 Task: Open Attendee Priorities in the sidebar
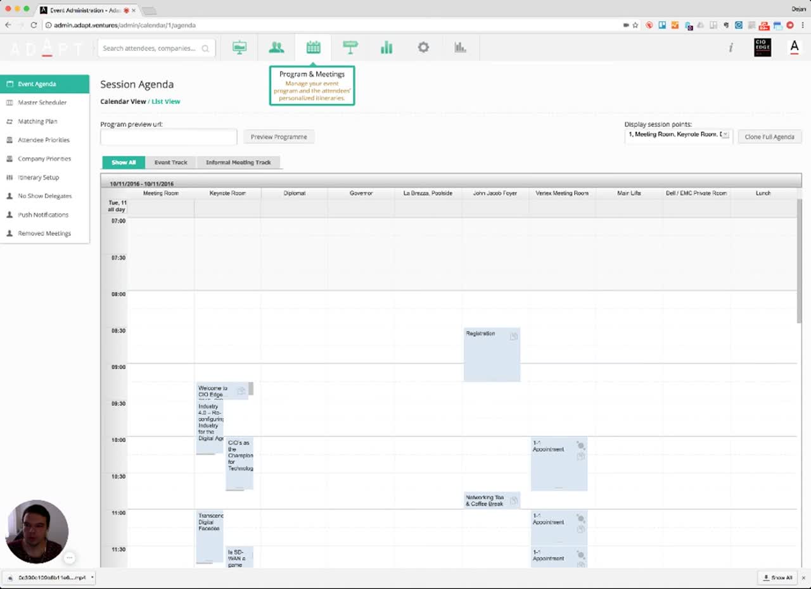click(x=44, y=140)
